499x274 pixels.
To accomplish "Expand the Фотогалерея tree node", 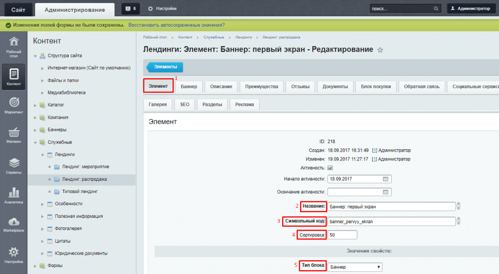I will coord(42,229).
